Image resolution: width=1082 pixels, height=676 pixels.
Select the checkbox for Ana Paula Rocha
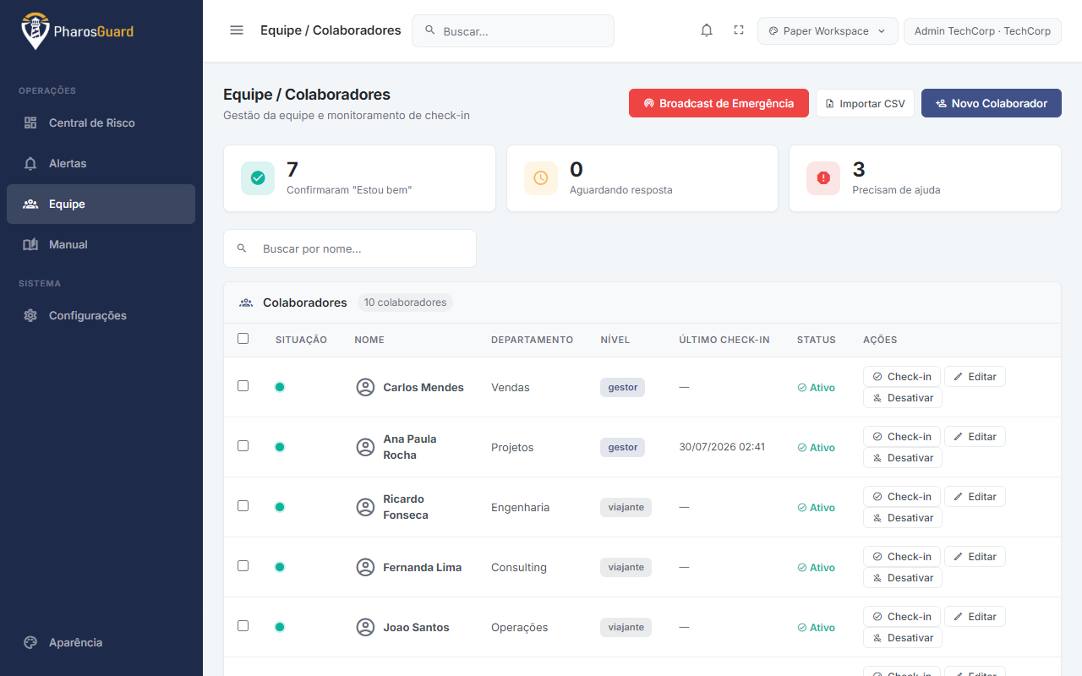[x=243, y=446]
